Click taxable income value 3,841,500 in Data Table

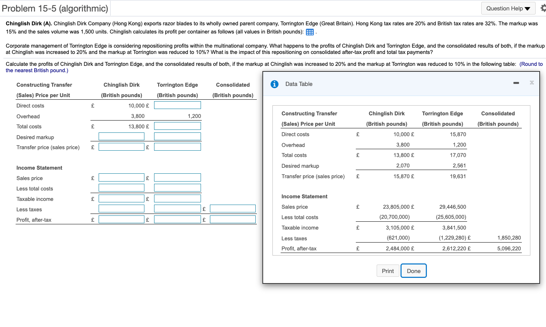tap(454, 228)
